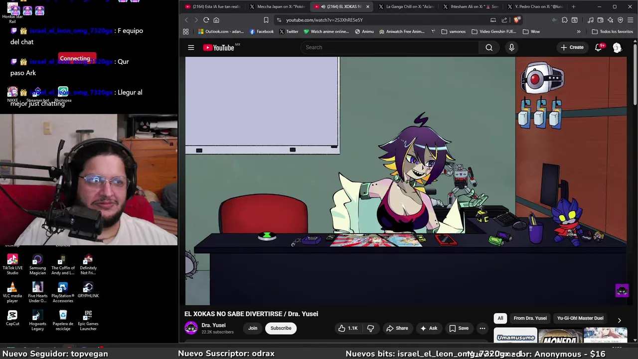This screenshot has width=638, height=359.
Task: Open the Create menu button
Action: tap(572, 47)
